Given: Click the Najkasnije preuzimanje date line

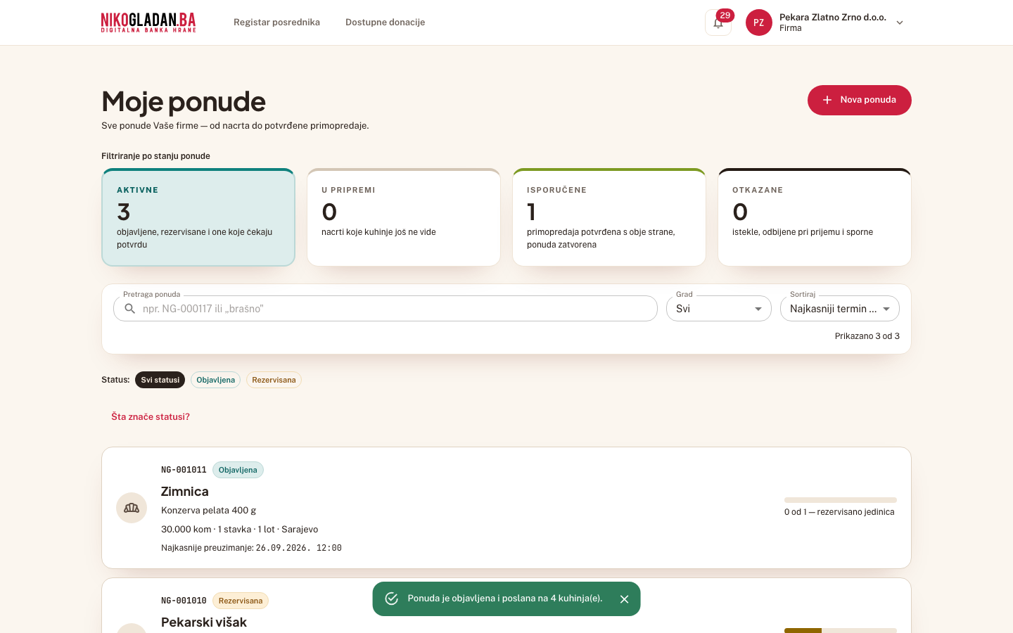Looking at the screenshot, I should (x=251, y=548).
